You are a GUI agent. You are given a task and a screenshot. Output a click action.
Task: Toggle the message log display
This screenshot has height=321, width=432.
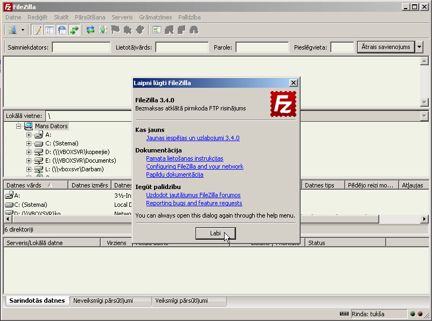point(37,30)
